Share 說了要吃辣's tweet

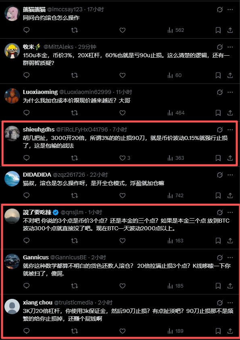[230, 240]
